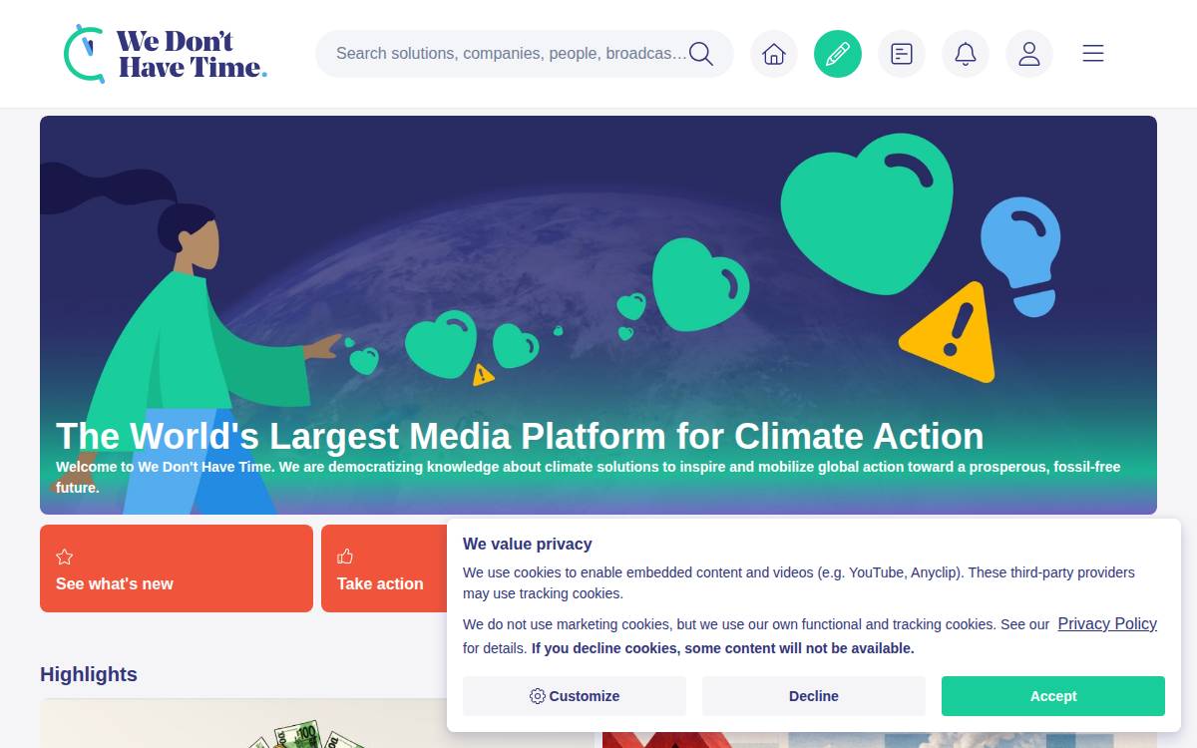Go to the home icon button
Screen dimensions: 1197x748
(x=774, y=54)
